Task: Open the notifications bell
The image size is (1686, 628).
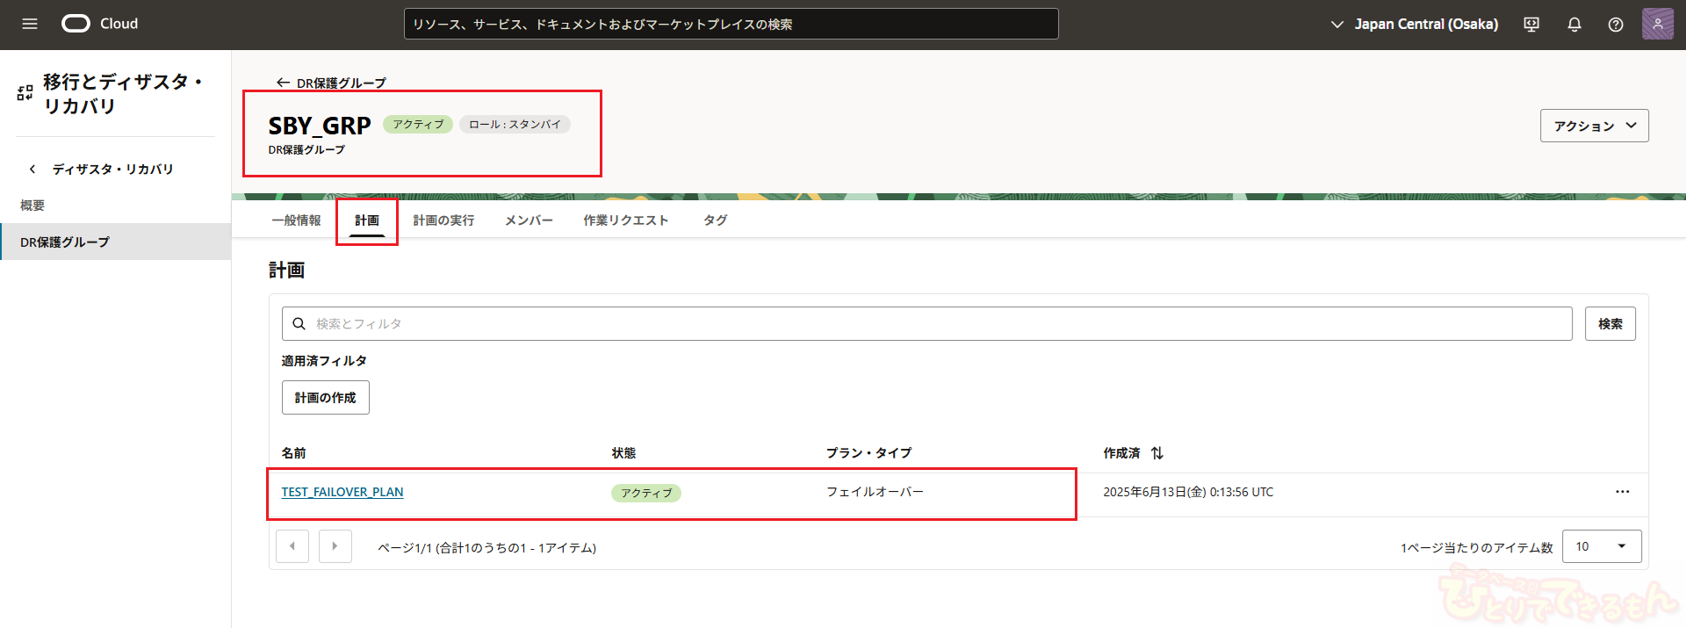Action: point(1574,25)
